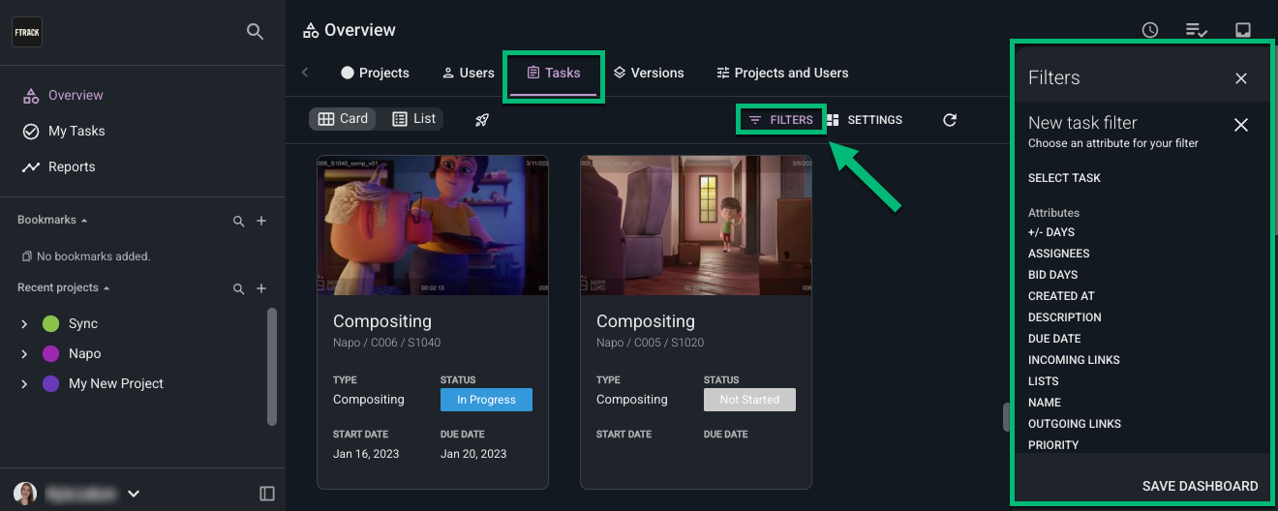Click the rocket icon in the toolbar
The image size is (1278, 511).
[482, 120]
